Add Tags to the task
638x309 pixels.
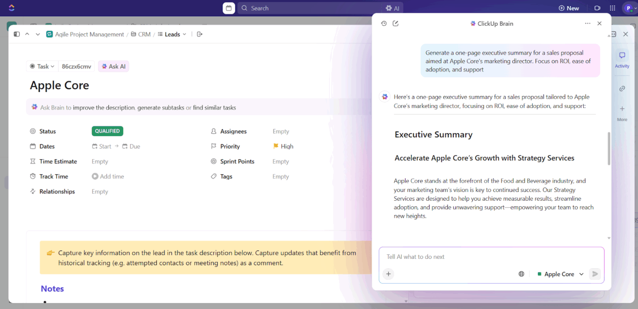281,177
